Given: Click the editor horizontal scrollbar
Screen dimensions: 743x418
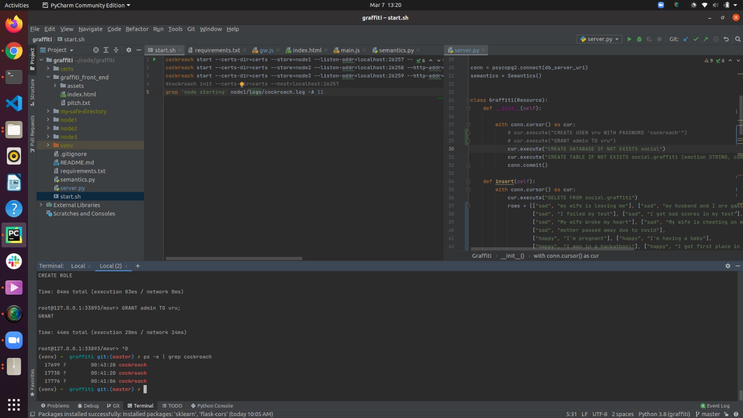Looking at the screenshot, I should [x=234, y=259].
